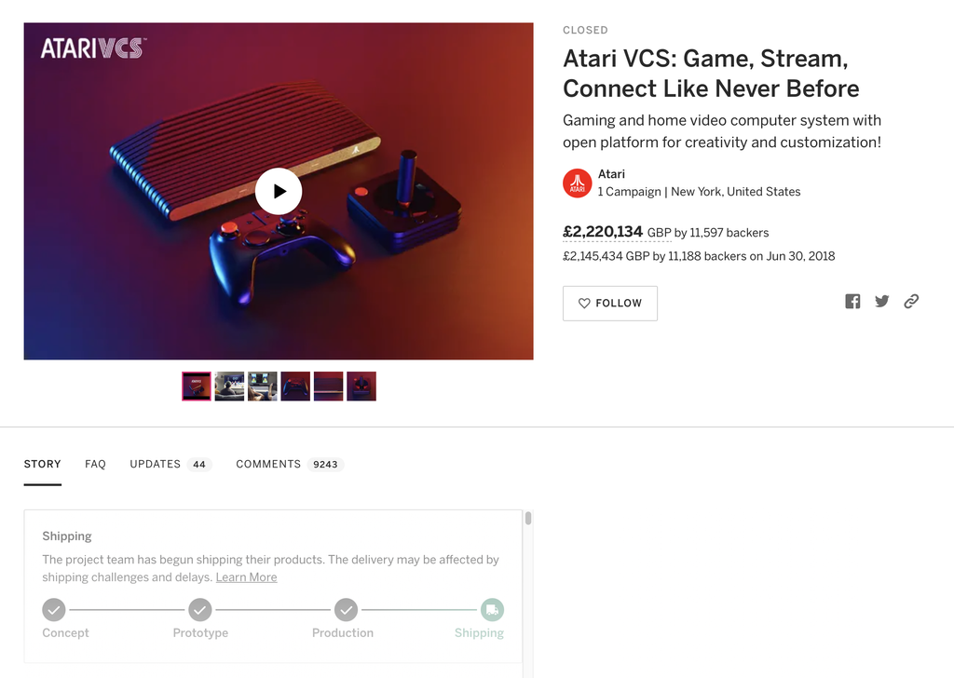Viewport: 954px width, 678px height.
Task: Share campaign on Twitter icon
Action: click(x=881, y=301)
